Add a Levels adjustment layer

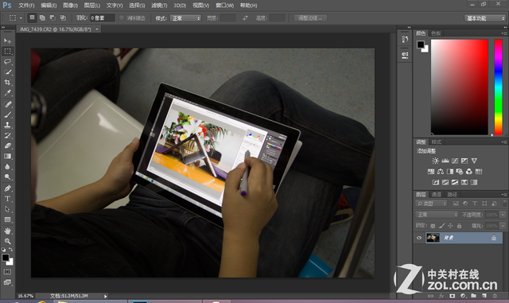click(445, 161)
